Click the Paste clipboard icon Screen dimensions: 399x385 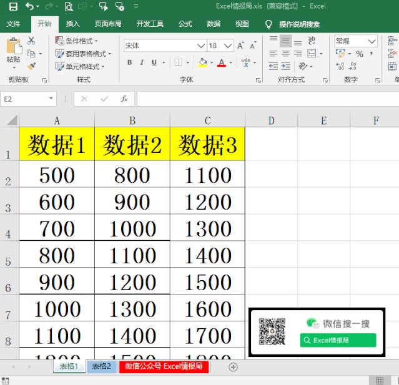tap(14, 46)
